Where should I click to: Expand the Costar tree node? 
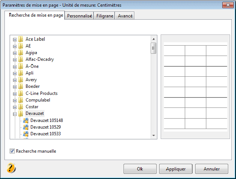pos(15,107)
